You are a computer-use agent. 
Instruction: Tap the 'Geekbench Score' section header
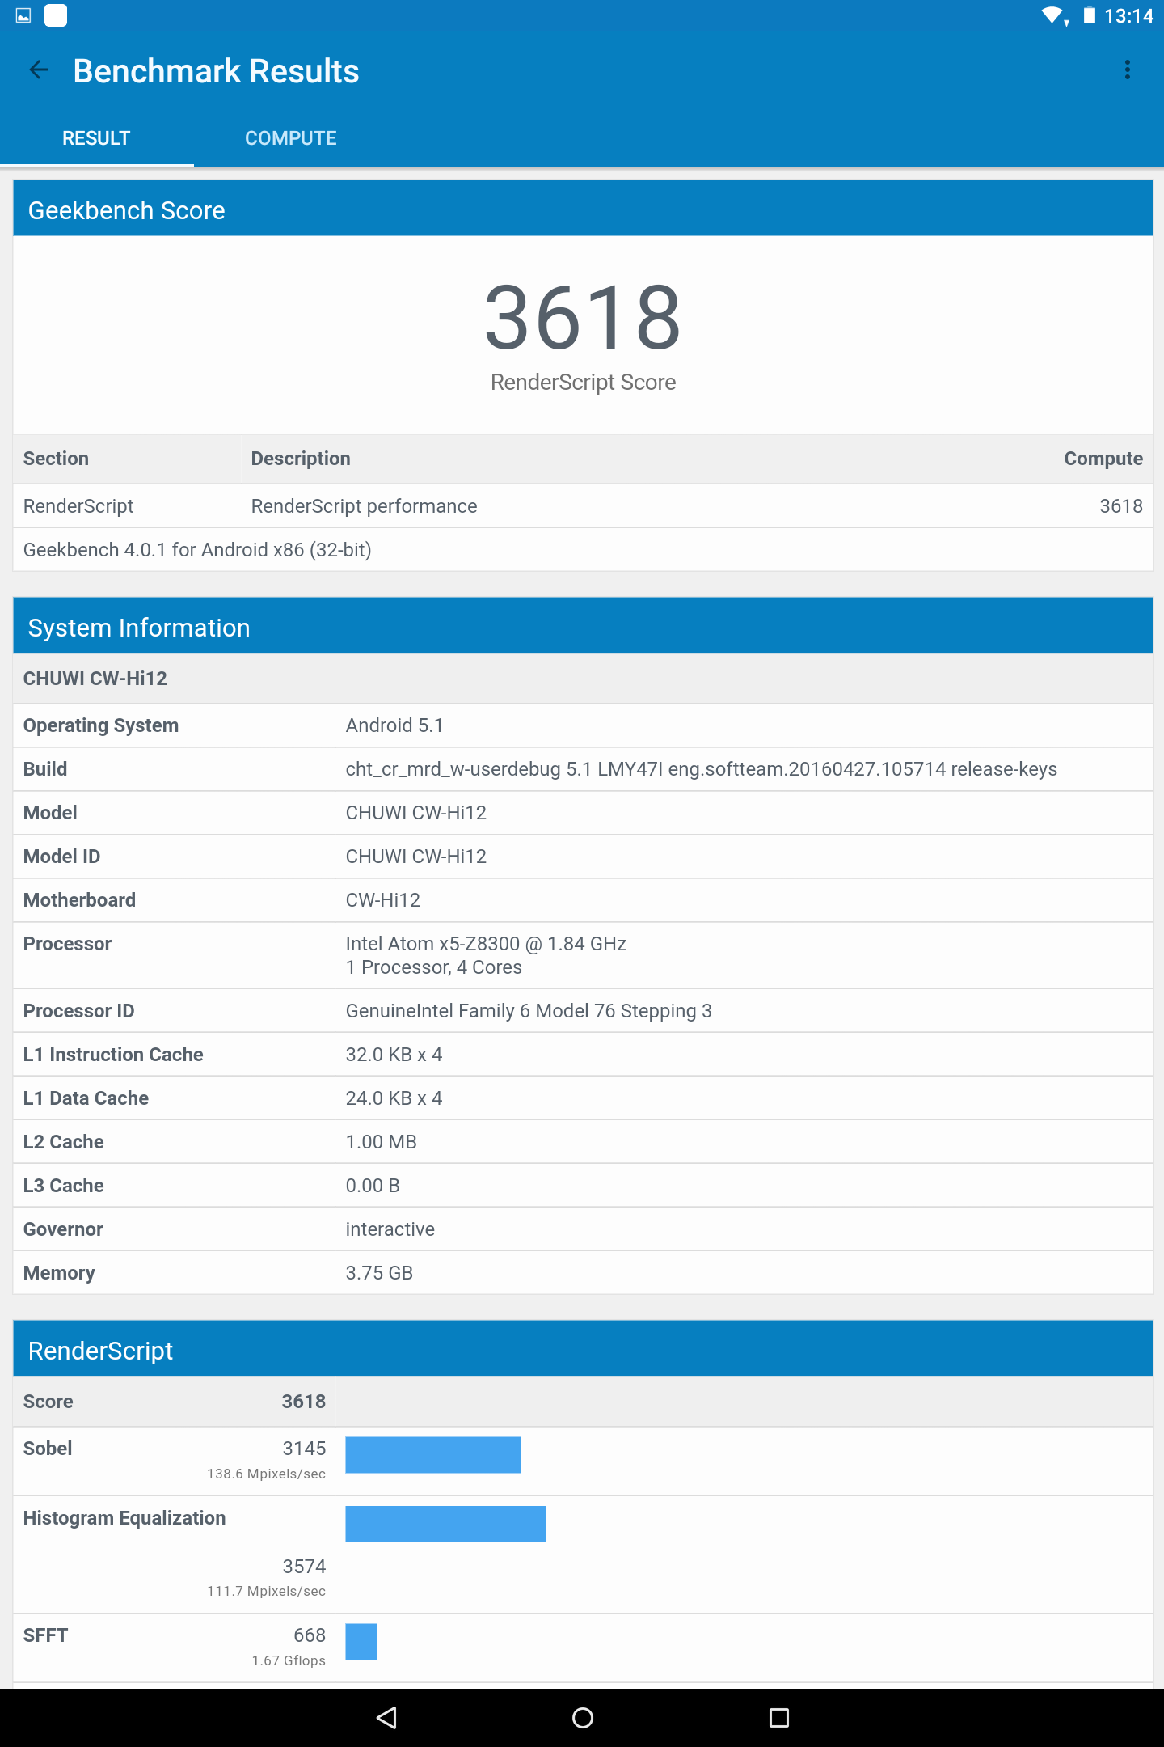pyautogui.click(x=583, y=209)
